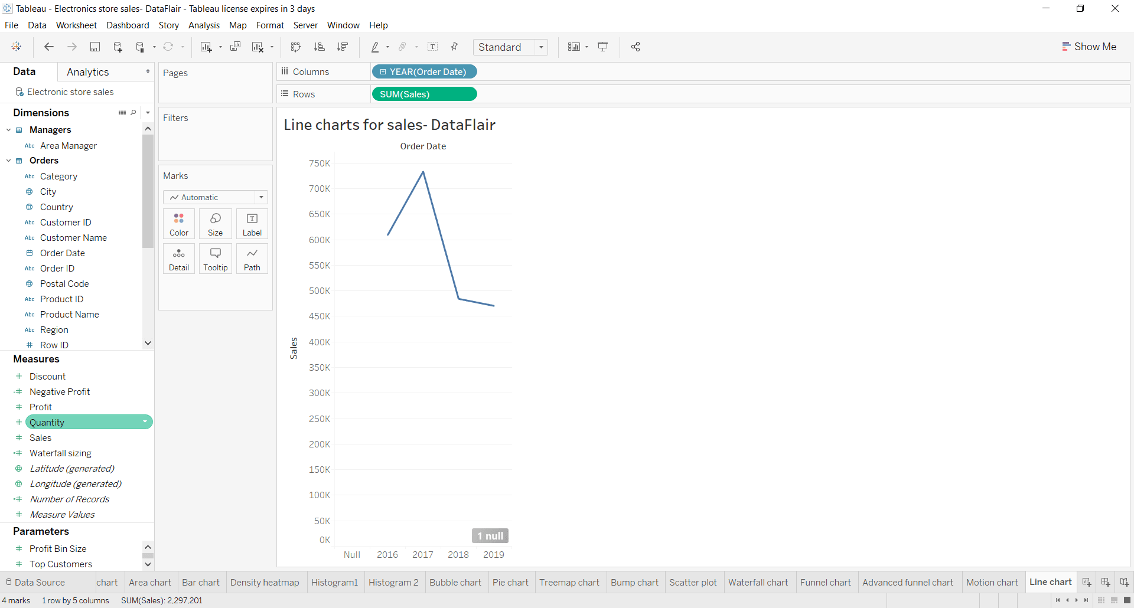Open the Detail marks card
The height and width of the screenshot is (608, 1134).
[x=179, y=259]
